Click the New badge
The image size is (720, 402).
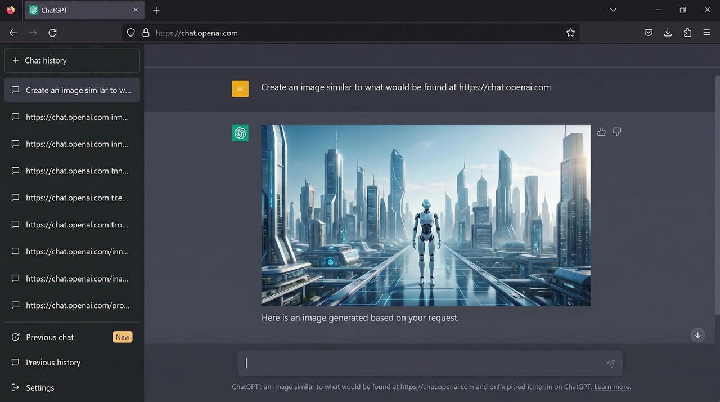pos(123,337)
